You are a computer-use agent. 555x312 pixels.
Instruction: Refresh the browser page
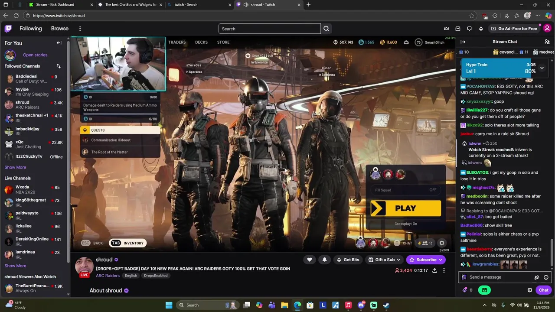16,16
